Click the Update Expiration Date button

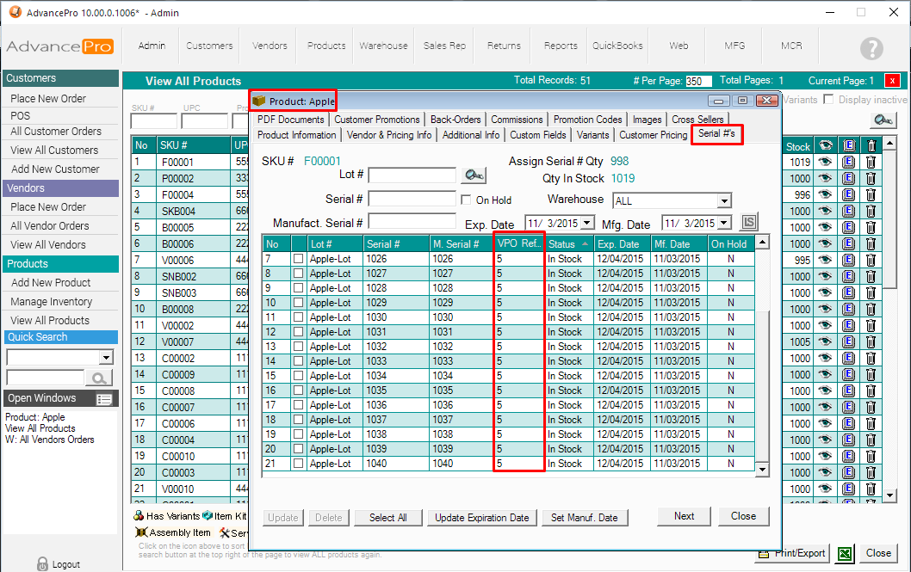481,517
